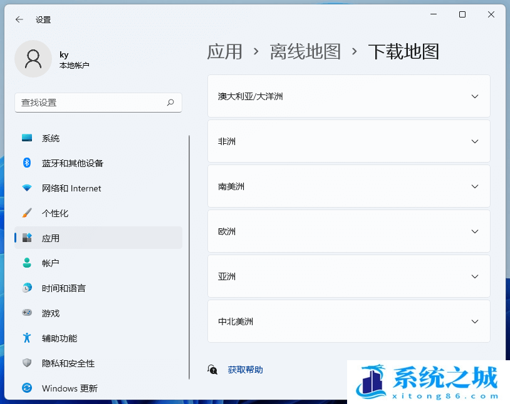Image resolution: width=510 pixels, height=404 pixels.
Task: Click the 查找设置 search field
Action: [91, 103]
